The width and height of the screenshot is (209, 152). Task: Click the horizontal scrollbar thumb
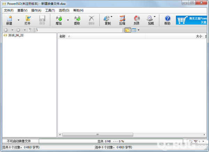click(98, 135)
